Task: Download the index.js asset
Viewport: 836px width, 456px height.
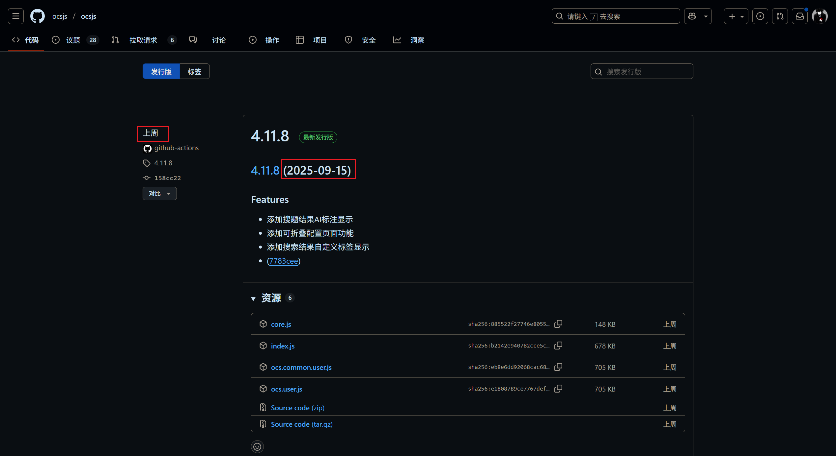Action: tap(283, 346)
